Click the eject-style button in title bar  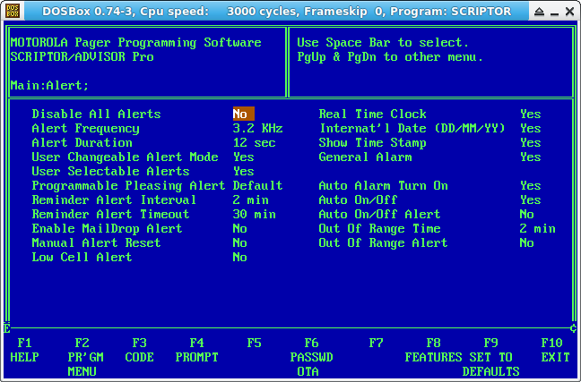tap(539, 12)
